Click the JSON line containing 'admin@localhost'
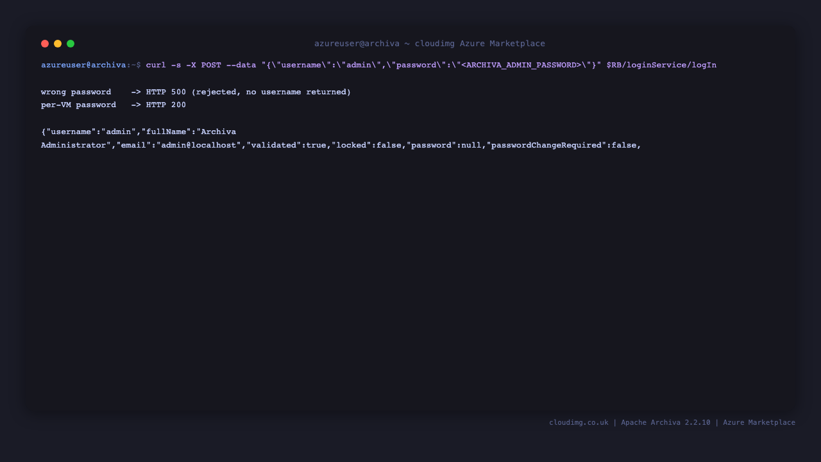This screenshot has height=462, width=821. (341, 145)
